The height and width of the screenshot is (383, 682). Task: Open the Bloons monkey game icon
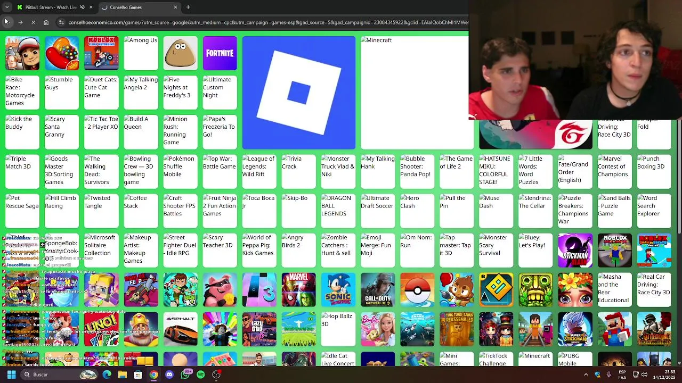click(x=456, y=289)
